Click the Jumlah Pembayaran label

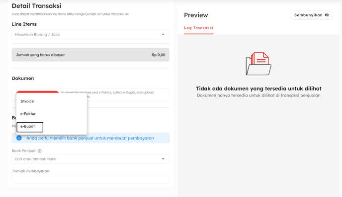point(30,171)
